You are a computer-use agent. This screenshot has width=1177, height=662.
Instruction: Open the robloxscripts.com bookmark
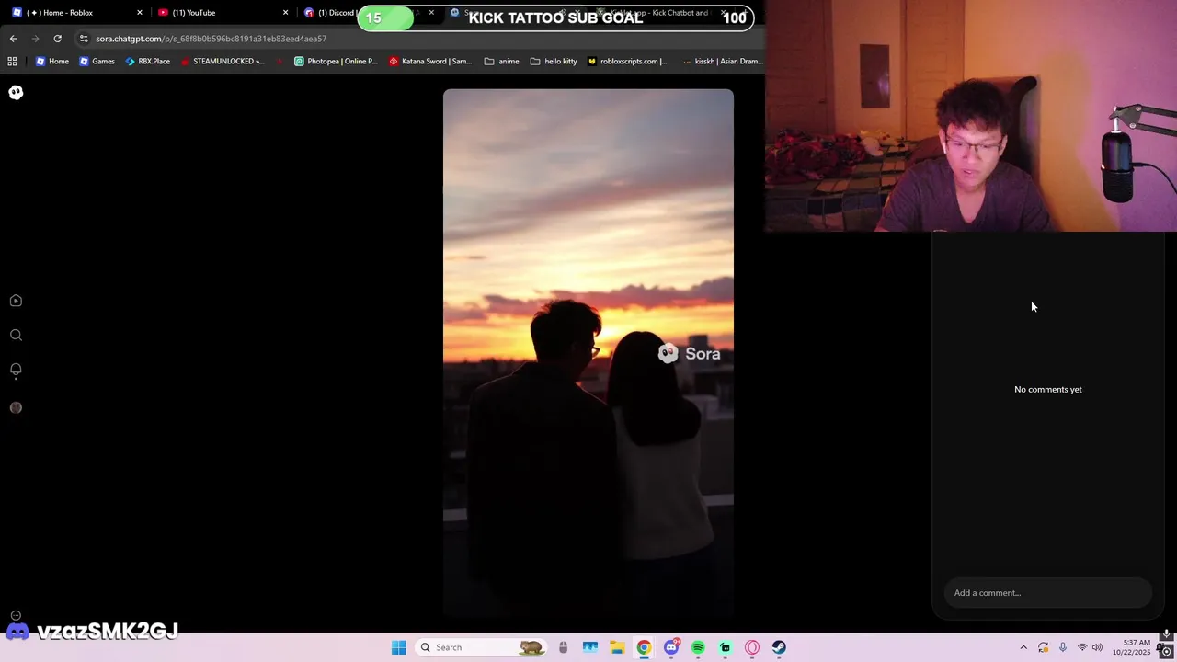627,62
